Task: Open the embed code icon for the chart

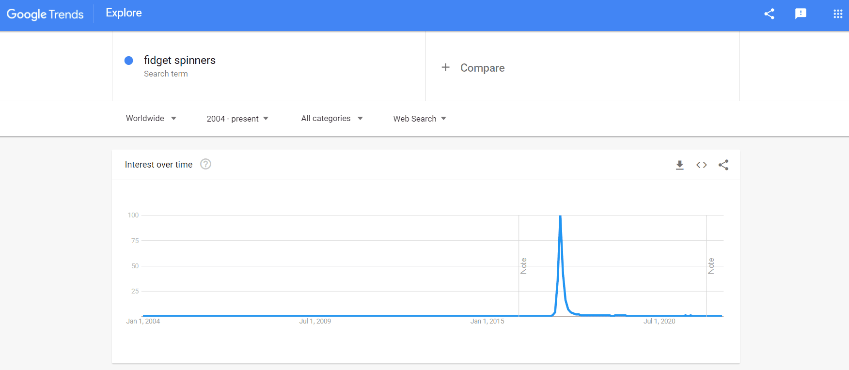Action: 701,165
